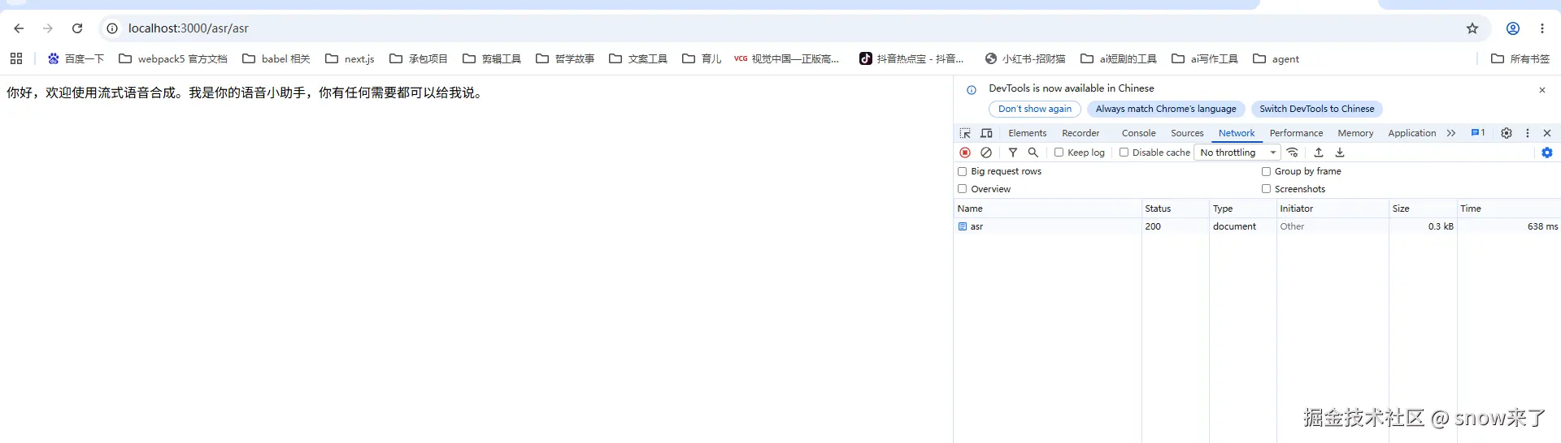Open the DevTools customize three-dot menu
The width and height of the screenshot is (1561, 443).
[x=1528, y=133]
